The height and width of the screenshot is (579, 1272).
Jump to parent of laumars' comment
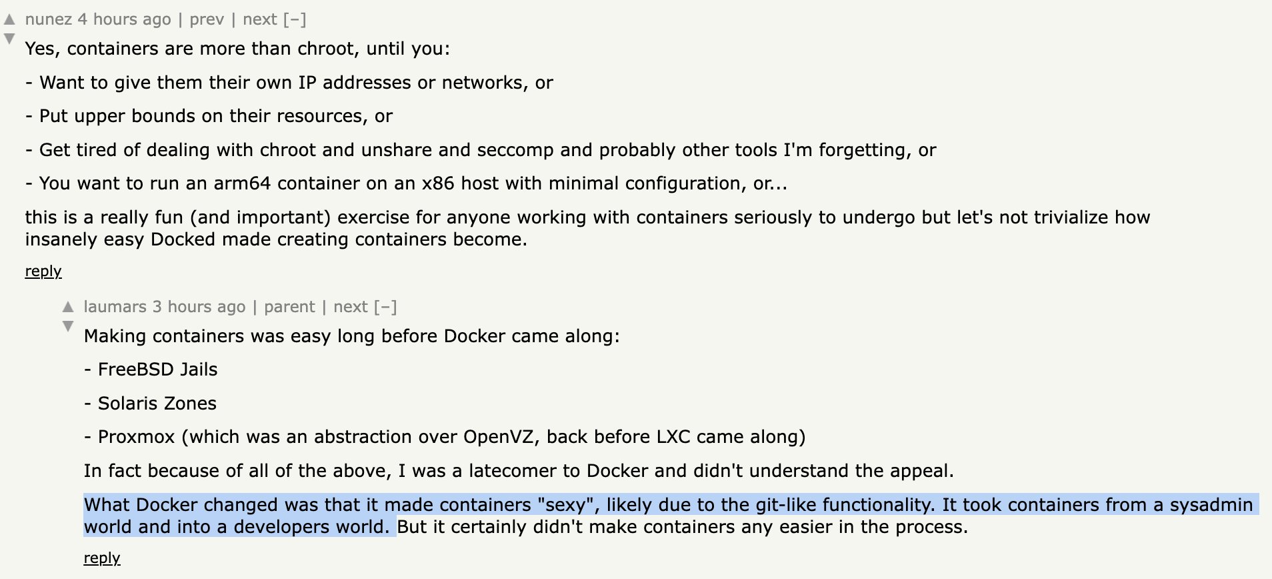[289, 307]
